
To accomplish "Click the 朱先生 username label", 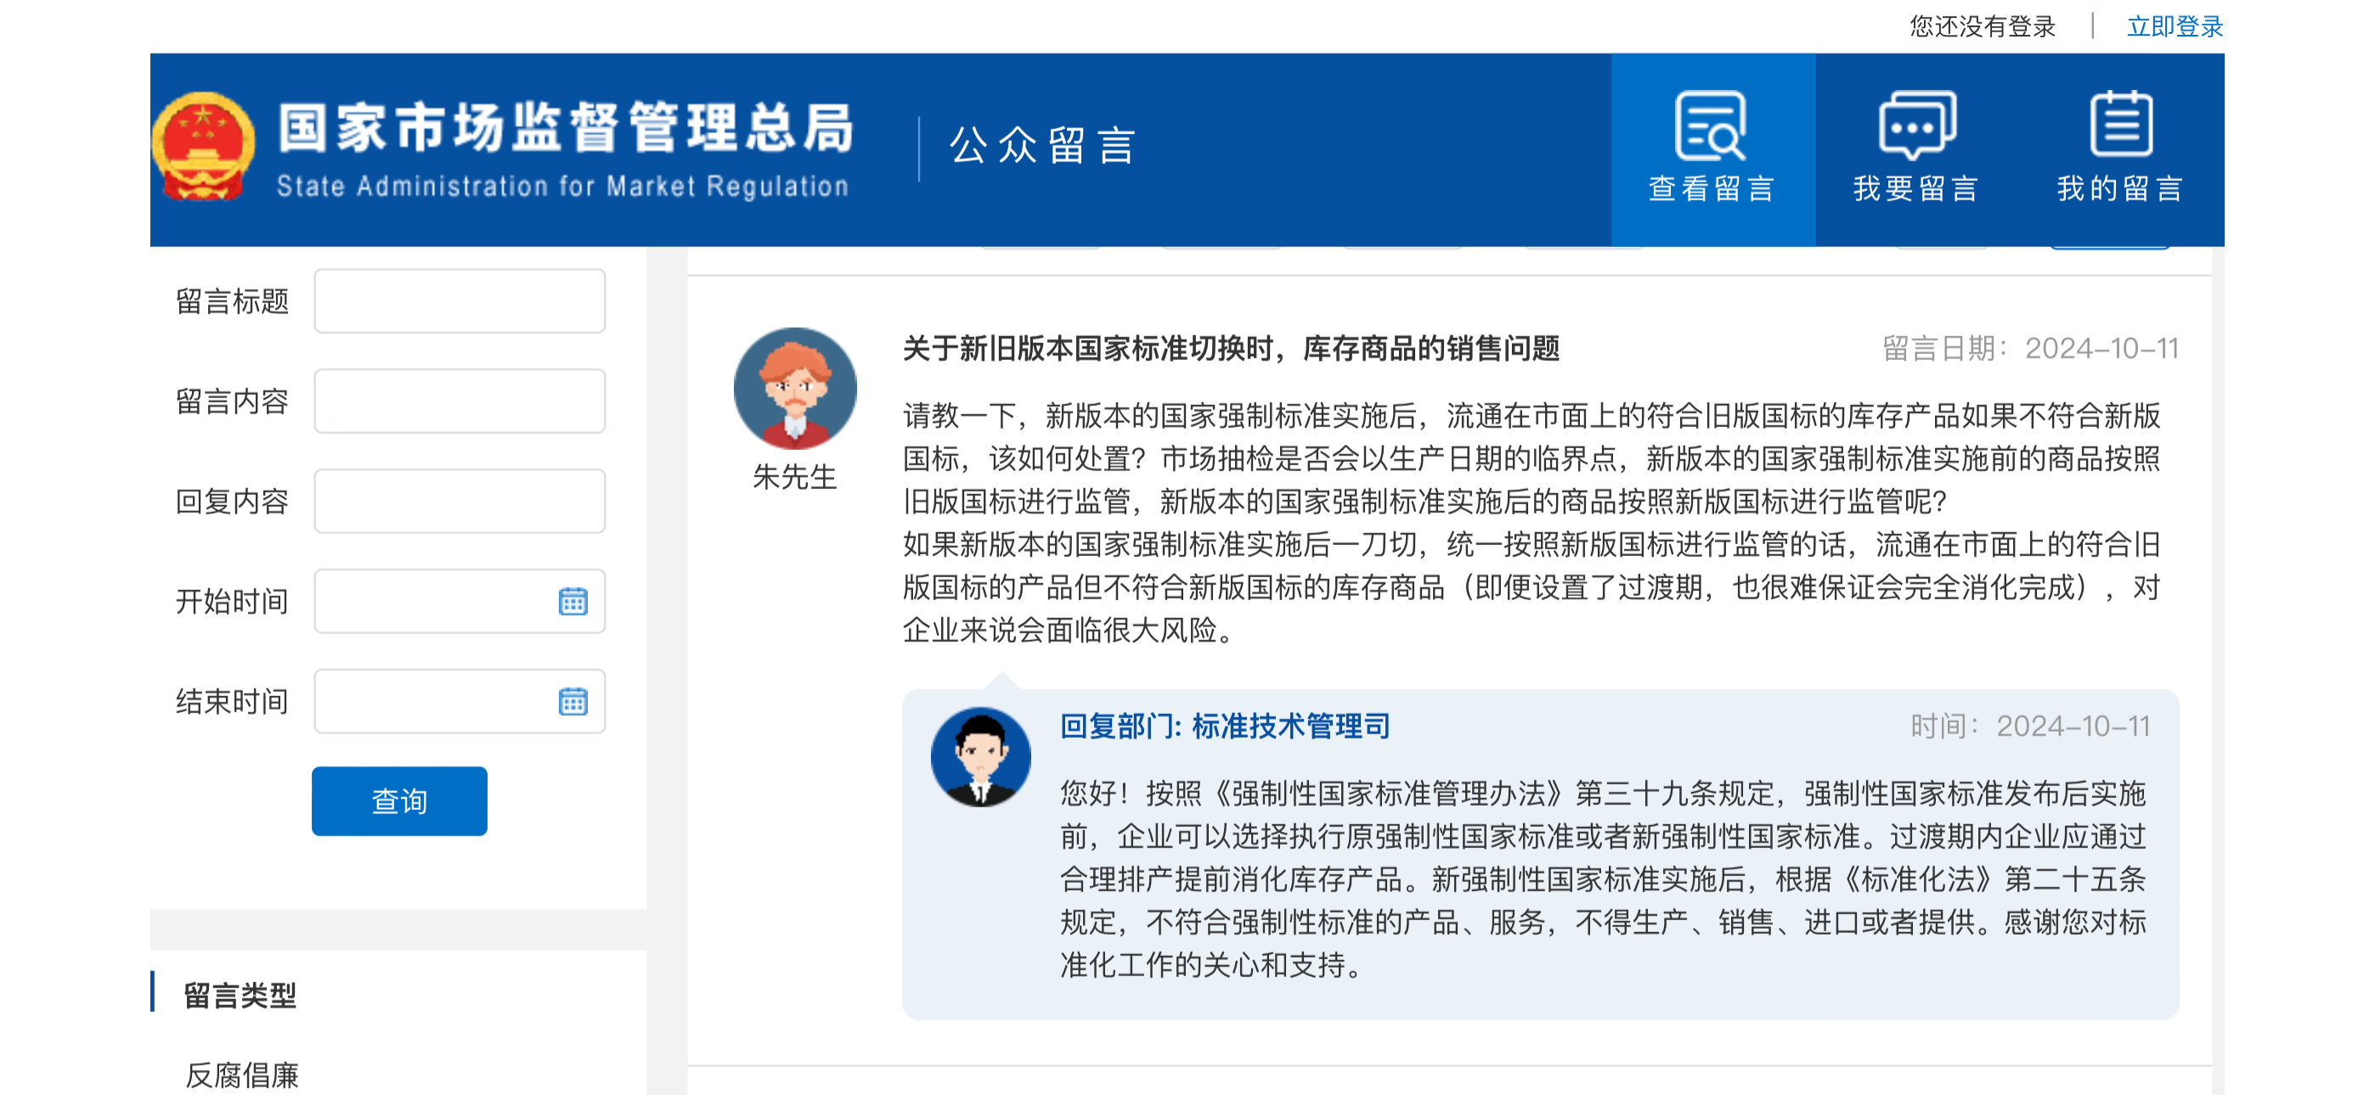I will [795, 476].
